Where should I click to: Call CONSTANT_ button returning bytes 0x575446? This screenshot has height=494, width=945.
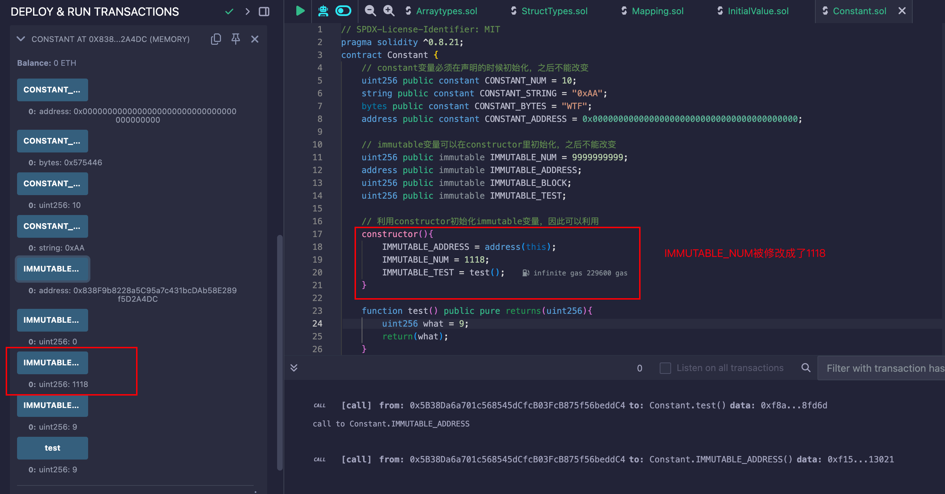(x=53, y=141)
